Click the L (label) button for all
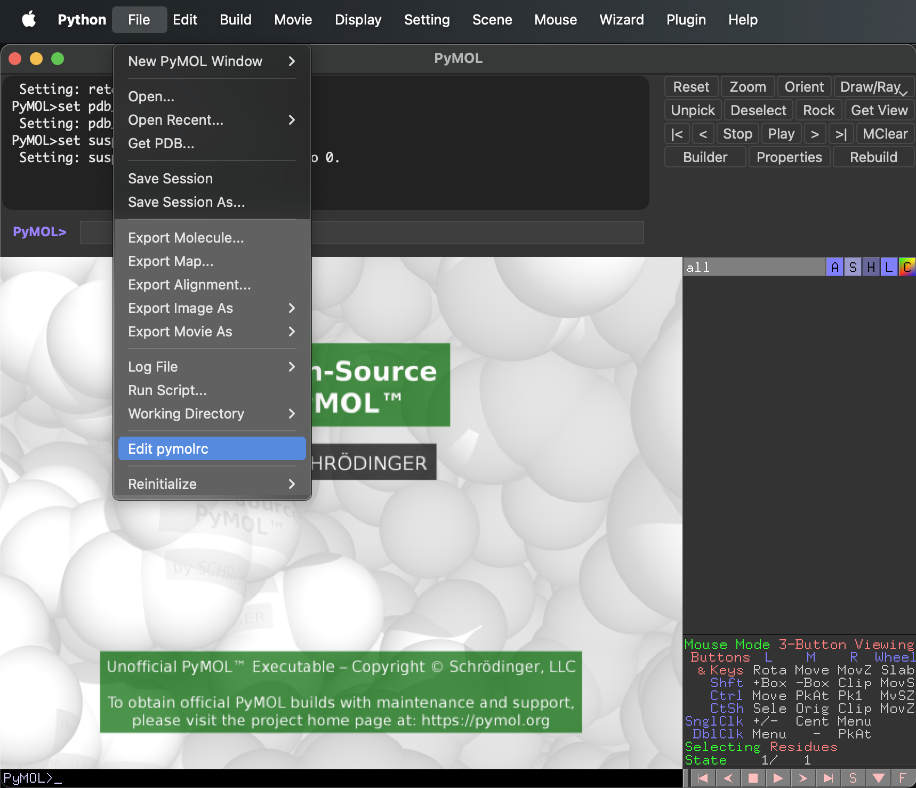Image resolution: width=916 pixels, height=788 pixels. (x=889, y=267)
